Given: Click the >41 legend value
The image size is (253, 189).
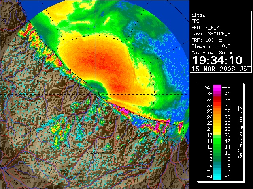Looking at the screenshot, I should click(x=208, y=88).
